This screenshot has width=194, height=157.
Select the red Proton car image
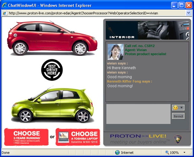52,38
